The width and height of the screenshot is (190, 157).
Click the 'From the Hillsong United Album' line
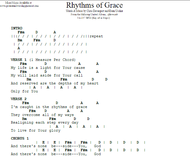(89, 14)
